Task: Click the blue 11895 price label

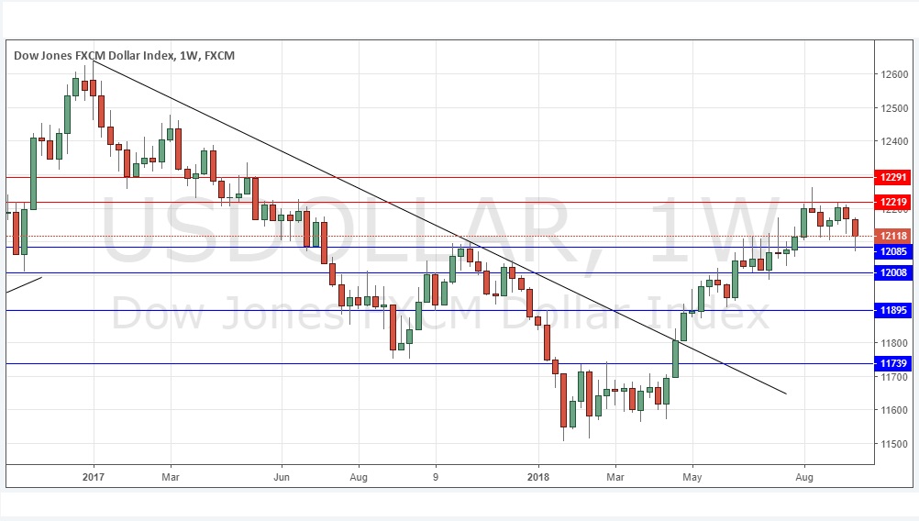Action: pyautogui.click(x=894, y=311)
